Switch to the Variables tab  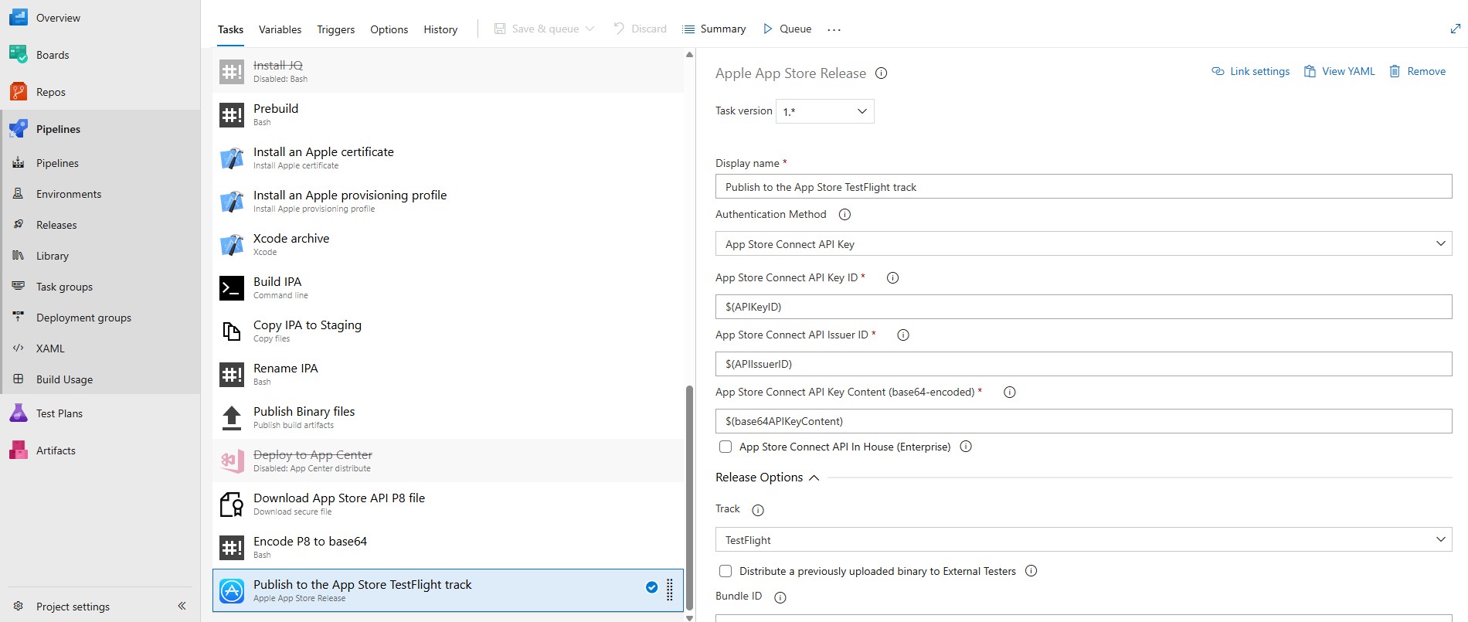coord(280,29)
